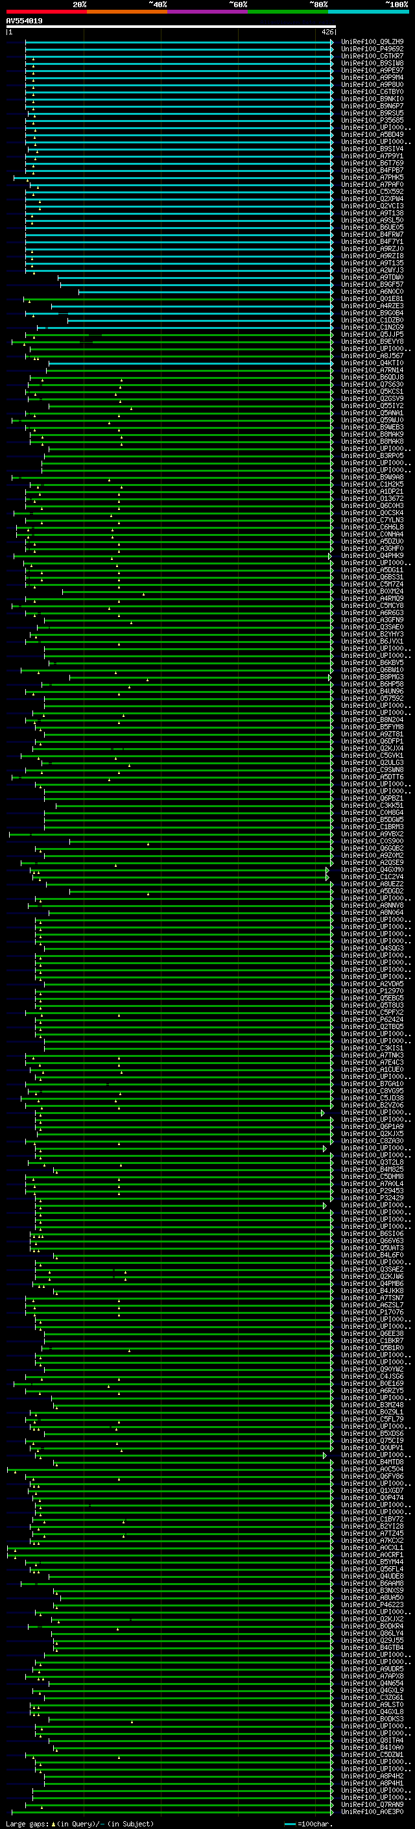415x1829 pixels.
Task: Select hit UniRef100_B9SIV4
Action: pyautogui.click(x=372, y=149)
